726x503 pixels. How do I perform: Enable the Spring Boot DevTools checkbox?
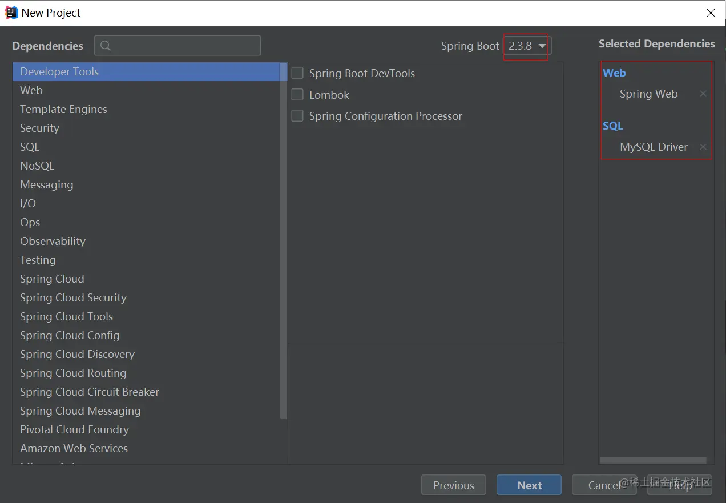[297, 73]
